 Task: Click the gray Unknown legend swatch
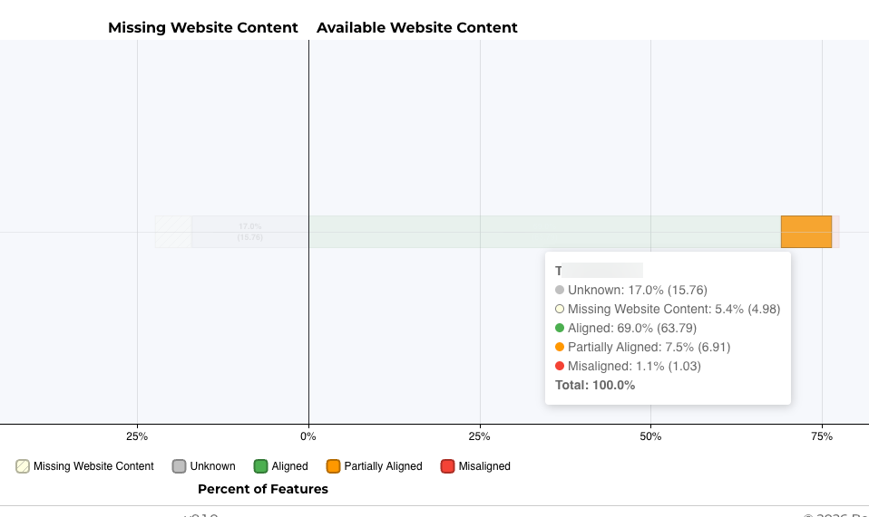point(179,466)
